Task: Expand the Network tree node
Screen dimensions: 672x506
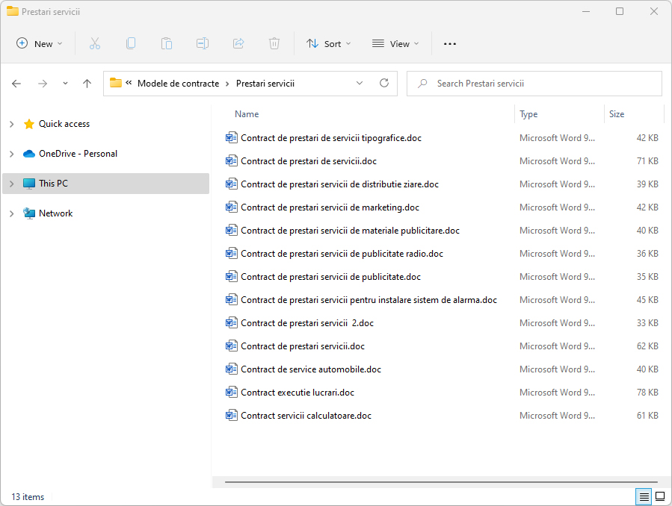Action: [11, 213]
